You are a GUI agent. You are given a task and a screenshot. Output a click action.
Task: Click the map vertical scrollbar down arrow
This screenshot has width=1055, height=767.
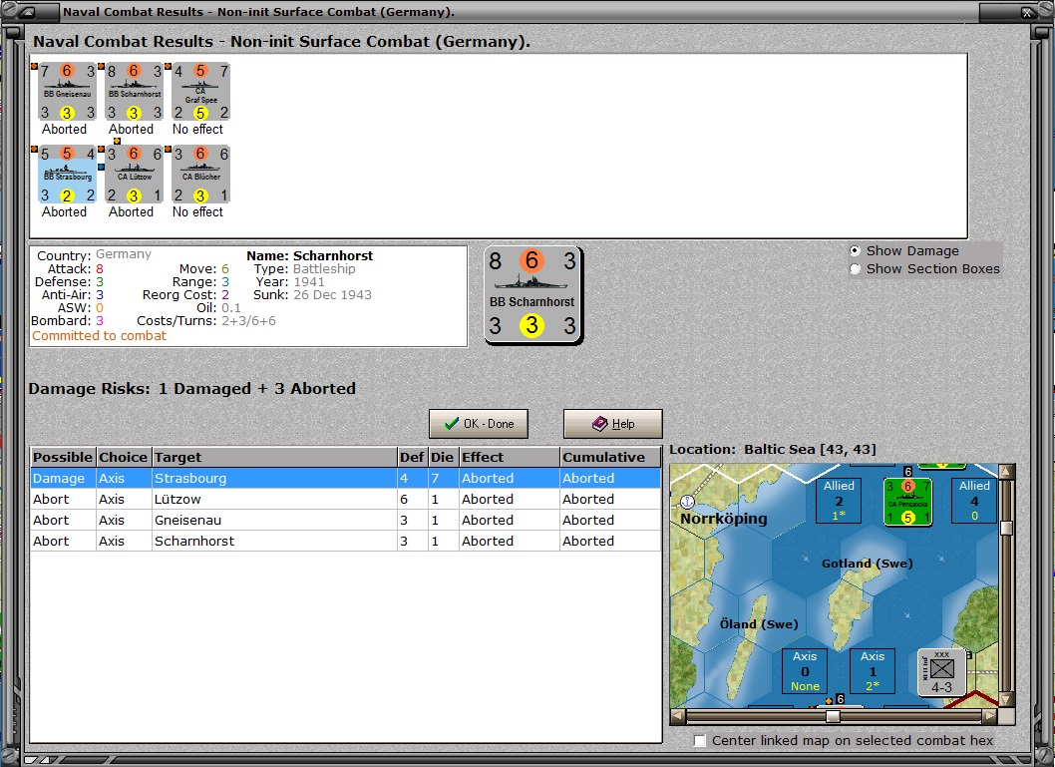point(1006,700)
